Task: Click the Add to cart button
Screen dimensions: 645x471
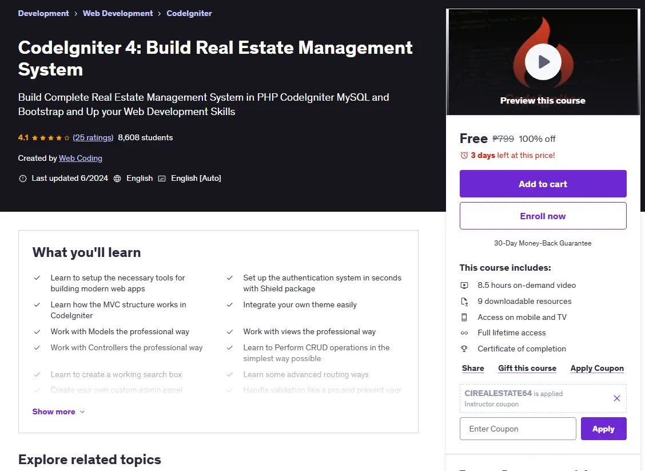Action: tap(543, 184)
